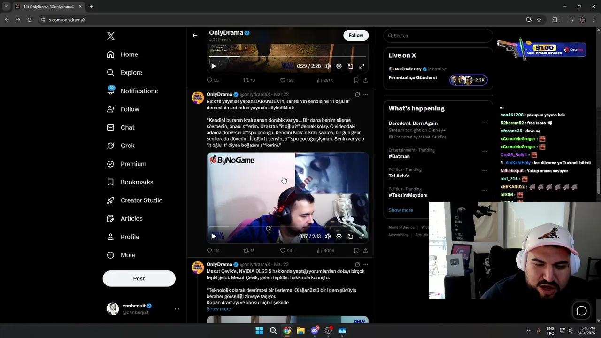Seek the top video progress bar
Screen dimensions: 601x338
pyautogui.click(x=287, y=57)
